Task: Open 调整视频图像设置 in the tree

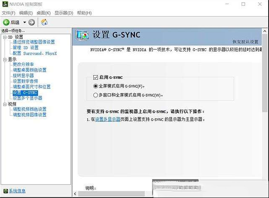Action: (x=30, y=115)
